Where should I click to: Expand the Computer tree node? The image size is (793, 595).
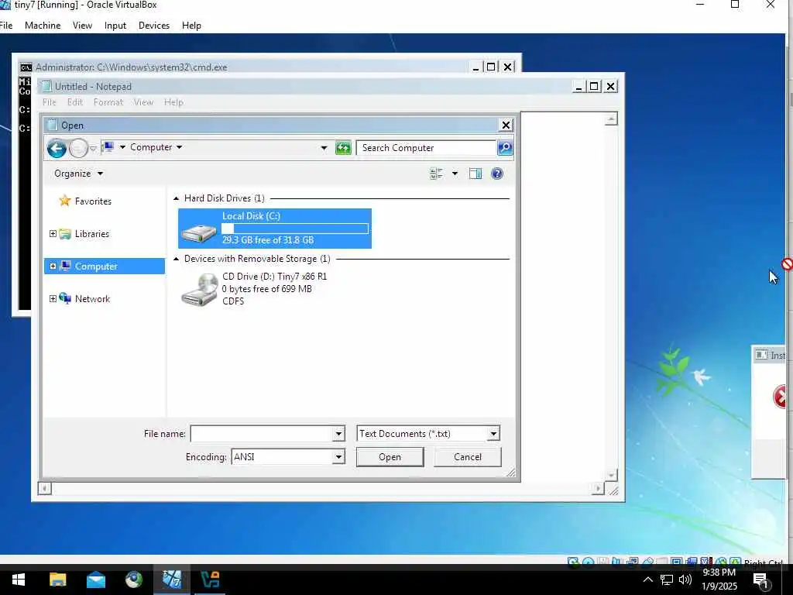click(53, 266)
